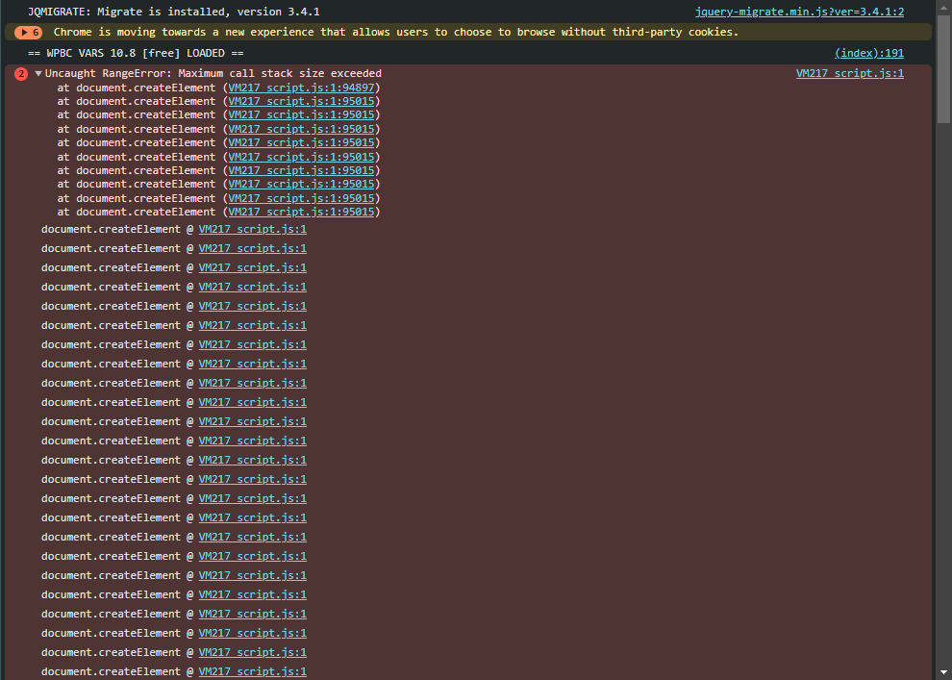Image resolution: width=952 pixels, height=680 pixels.
Task: Open the first VM217 script.js:1:95015 stack frame link
Action: click(301, 101)
